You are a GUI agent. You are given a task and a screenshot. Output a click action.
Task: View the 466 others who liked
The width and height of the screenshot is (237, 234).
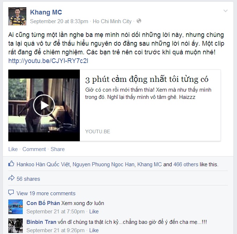[186, 164]
